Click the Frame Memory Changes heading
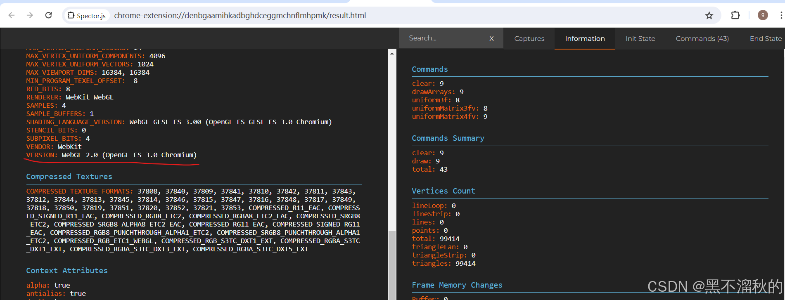Viewport: 785px width, 300px height. 457,285
